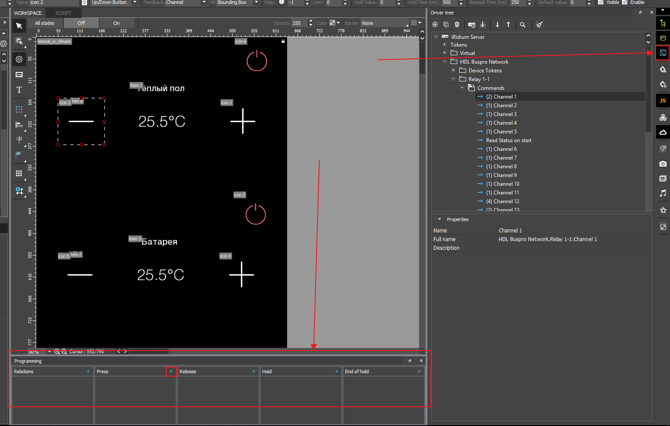The height and width of the screenshot is (426, 670).
Task: Select the grid tool in left toolbar
Action: pos(19,173)
